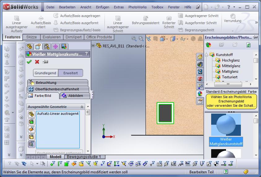Open the Einfügen menu
261x177 pixels.
coord(102,7)
